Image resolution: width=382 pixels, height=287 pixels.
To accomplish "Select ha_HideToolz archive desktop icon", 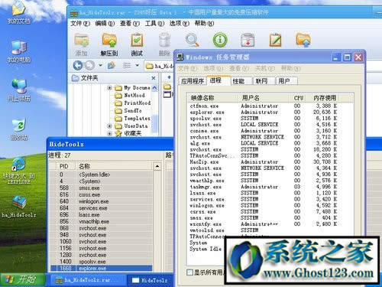I will pyautogui.click(x=18, y=207).
